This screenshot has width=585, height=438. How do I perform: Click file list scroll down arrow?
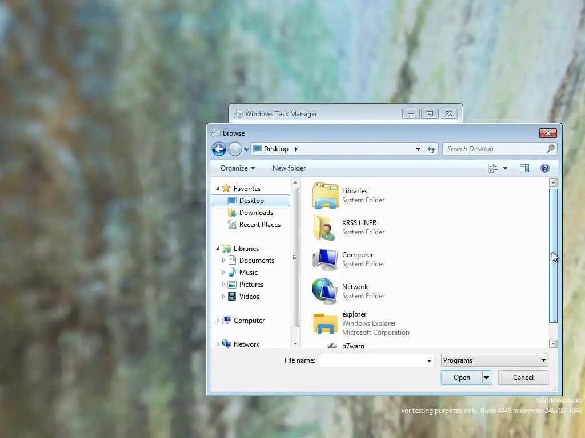click(553, 343)
